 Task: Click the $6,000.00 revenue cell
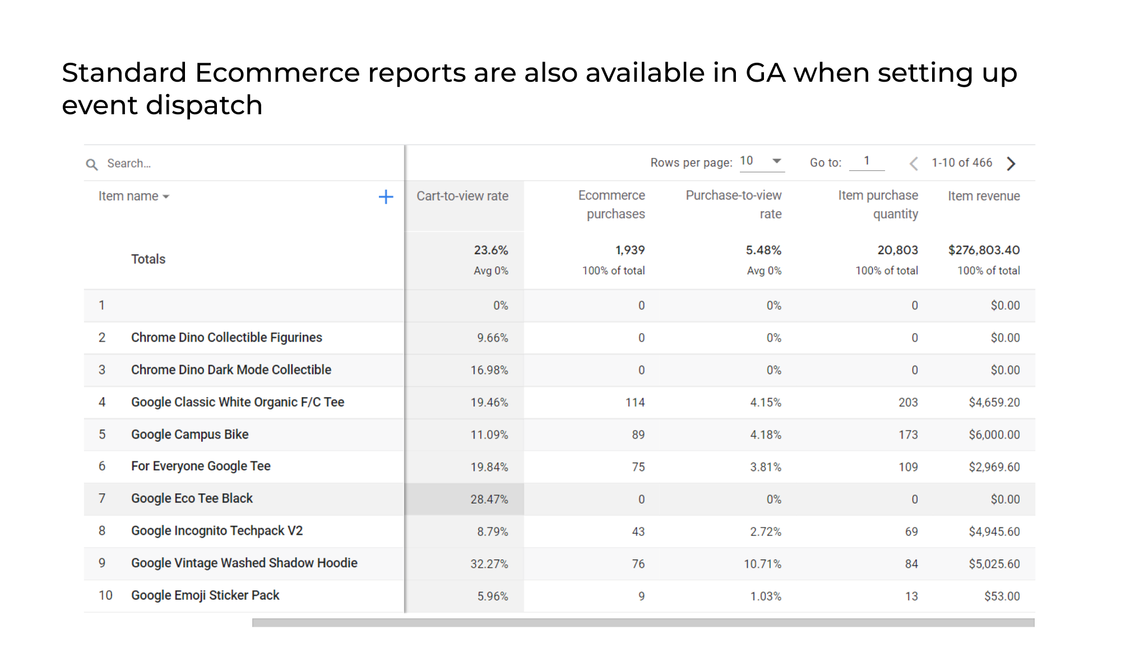(x=994, y=435)
